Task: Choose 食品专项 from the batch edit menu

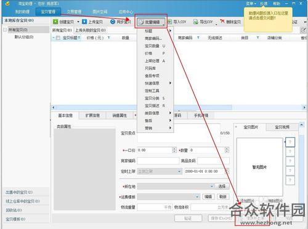Action: point(155,76)
